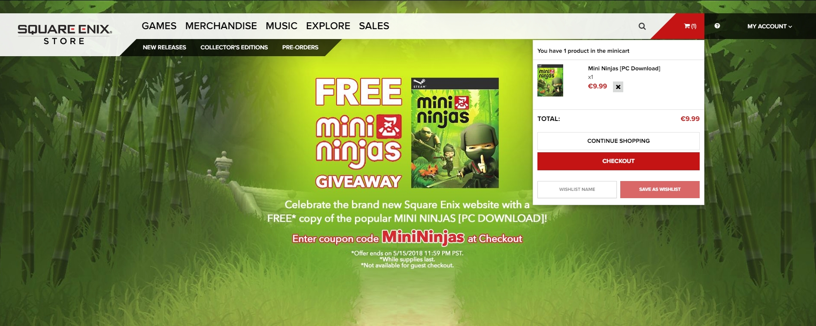The width and height of the screenshot is (816, 326).
Task: Click the red Checkout button
Action: (x=618, y=161)
